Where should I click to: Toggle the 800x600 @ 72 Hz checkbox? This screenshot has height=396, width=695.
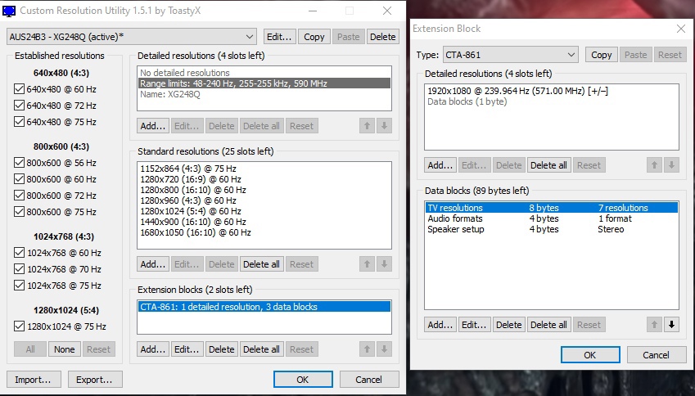20,196
